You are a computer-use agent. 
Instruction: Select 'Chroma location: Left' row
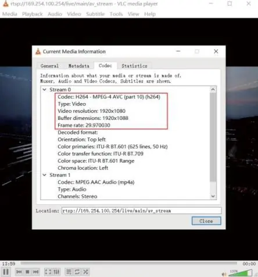pyautogui.click(x=83, y=168)
